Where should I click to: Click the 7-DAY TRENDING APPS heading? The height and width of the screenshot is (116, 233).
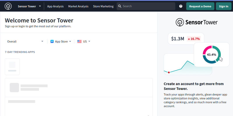pos(20,52)
